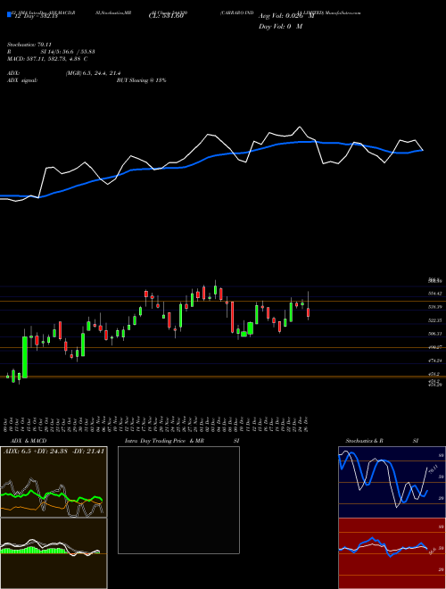Click the ADX +DY -DY values header
Viewport: 446px width, 589px height.
pos(54,452)
